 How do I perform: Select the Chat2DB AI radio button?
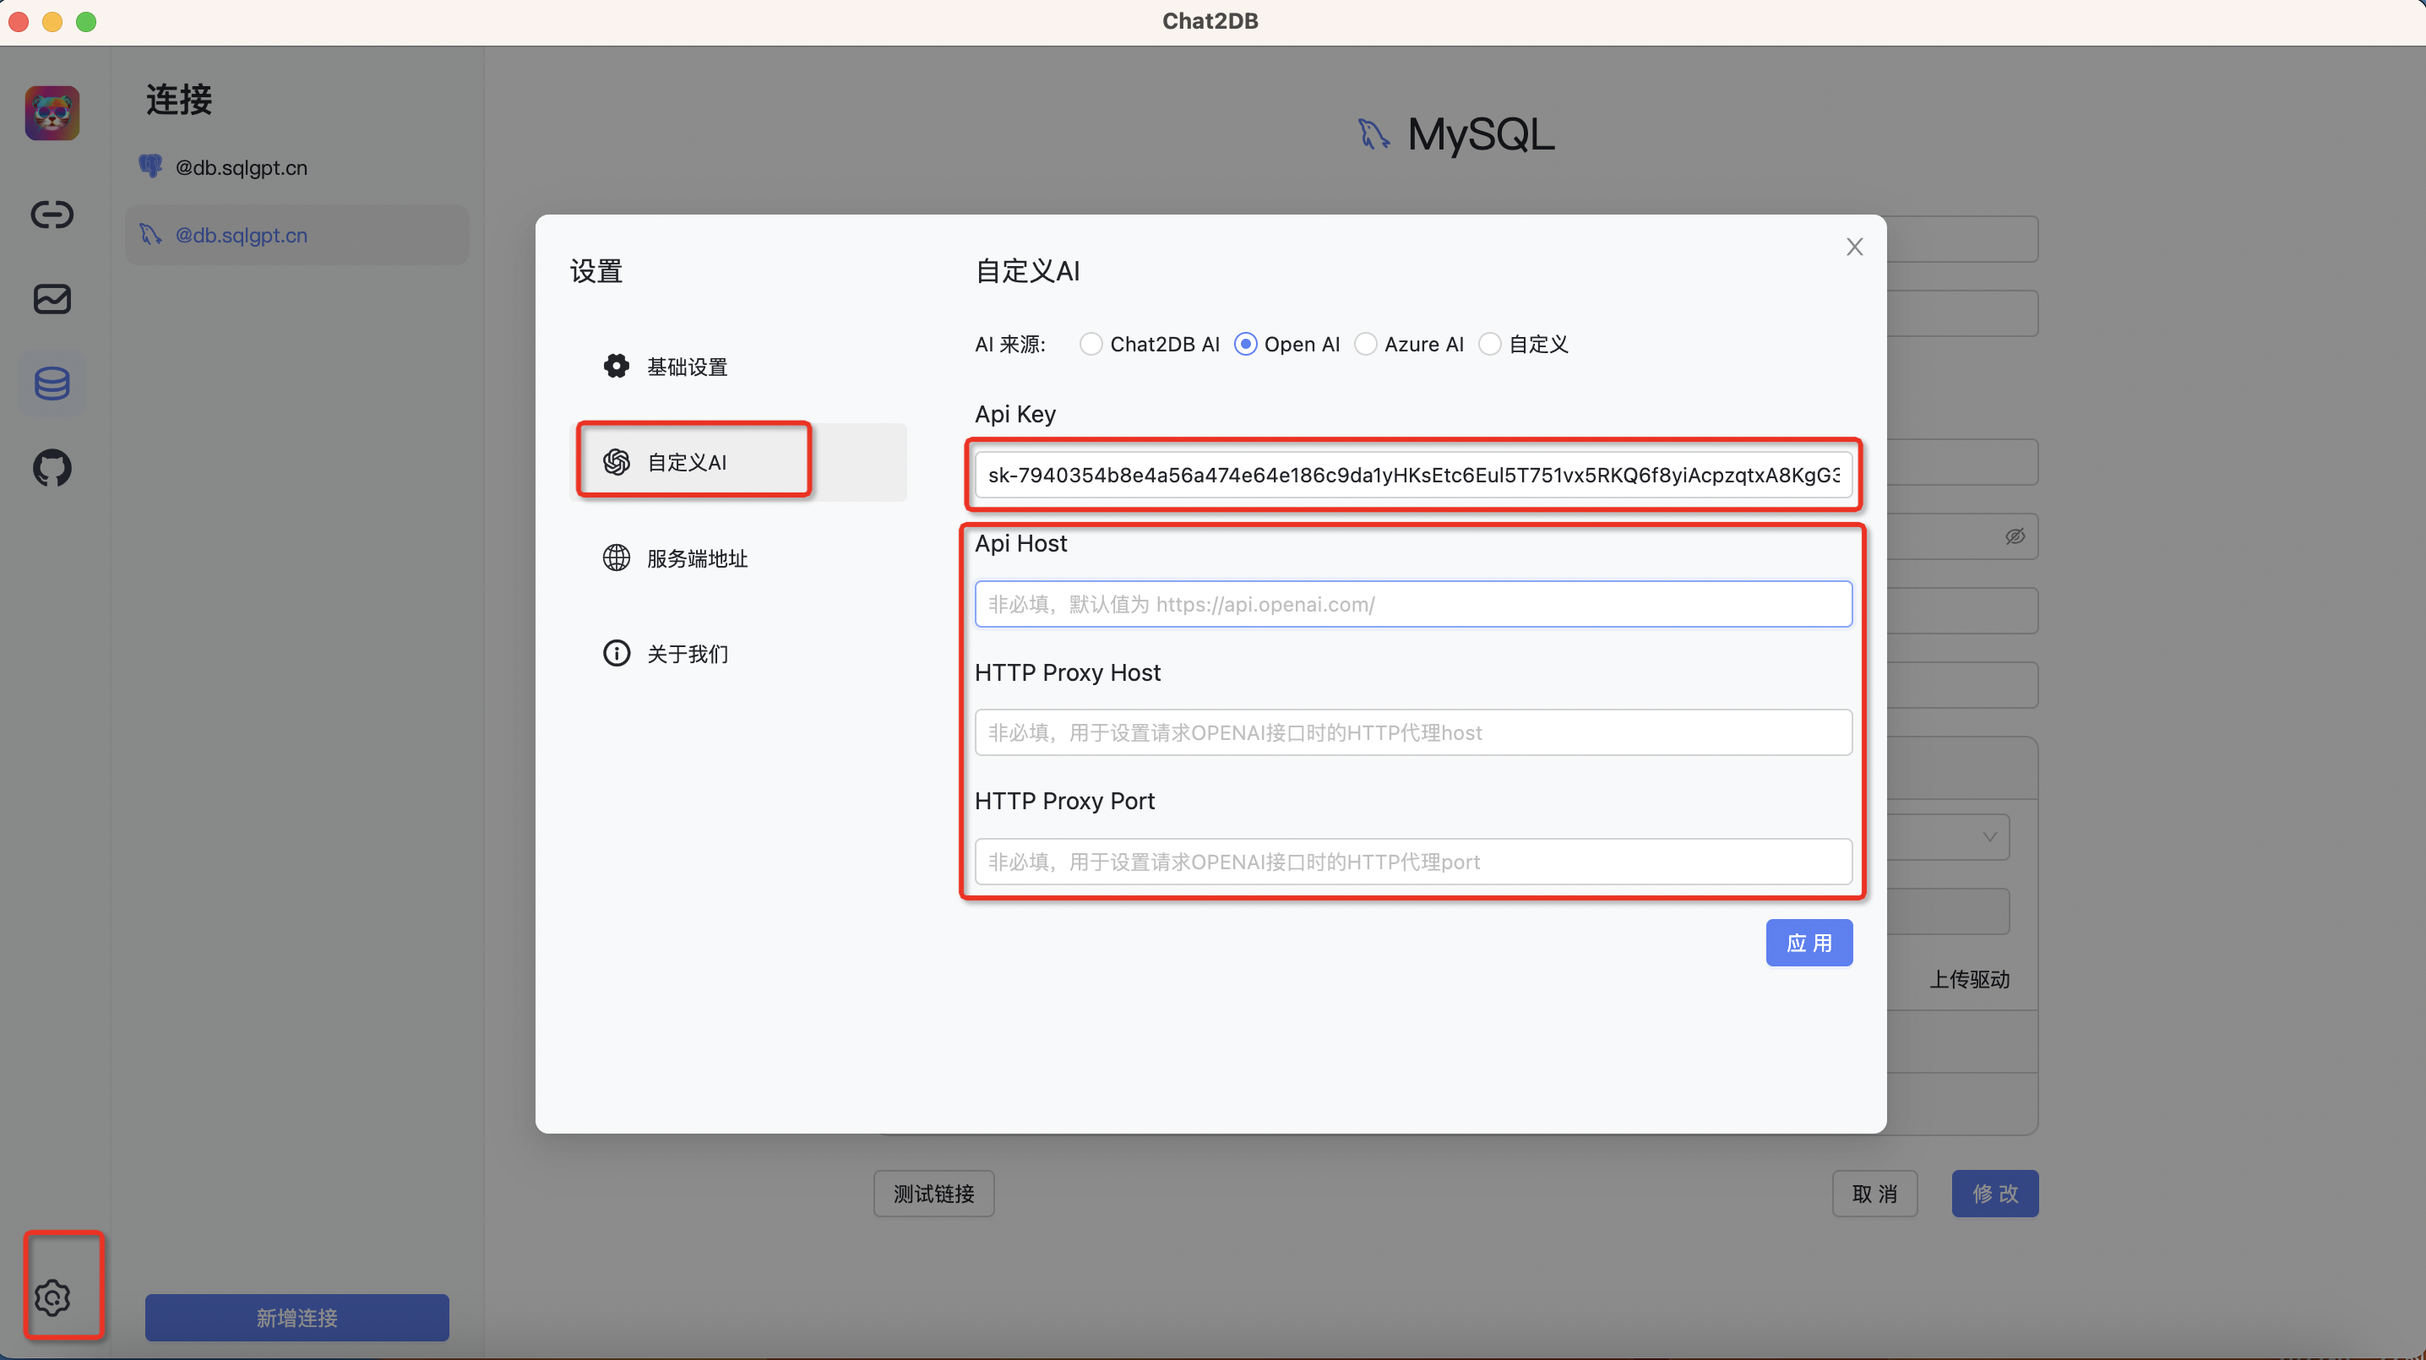[x=1091, y=344]
